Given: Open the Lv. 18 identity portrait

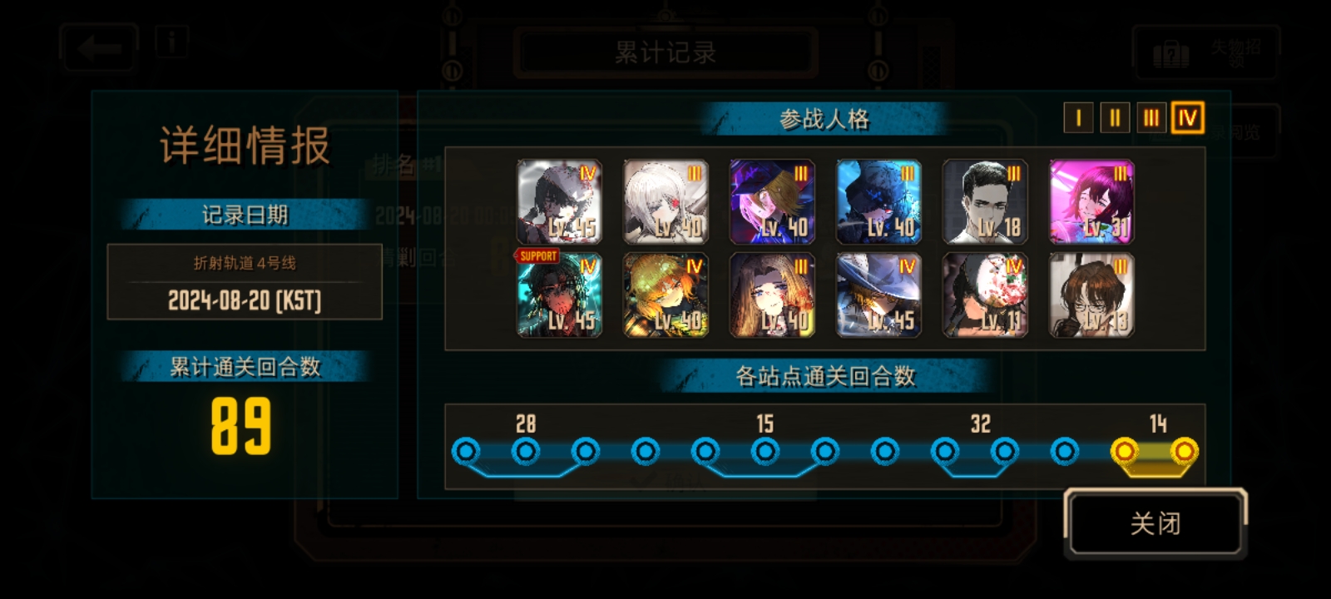Looking at the screenshot, I should [985, 202].
